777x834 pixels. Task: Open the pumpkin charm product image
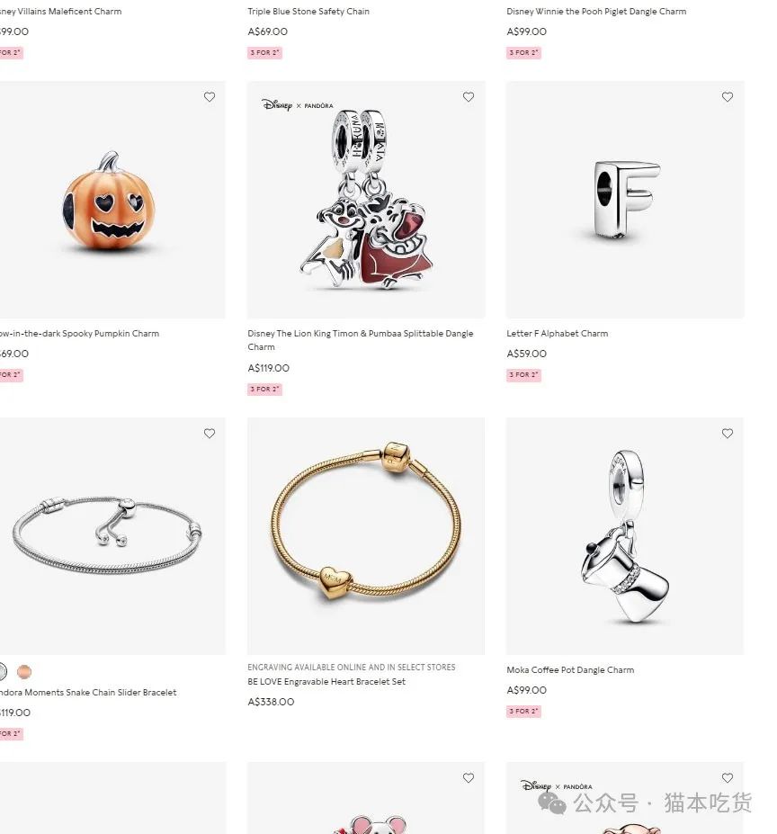pos(112,200)
